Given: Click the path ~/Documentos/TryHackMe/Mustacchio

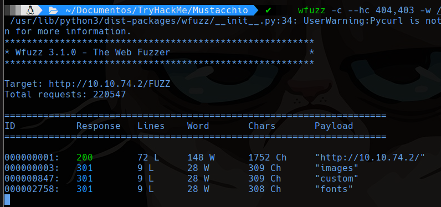Looking at the screenshot, I should coord(157,11).
